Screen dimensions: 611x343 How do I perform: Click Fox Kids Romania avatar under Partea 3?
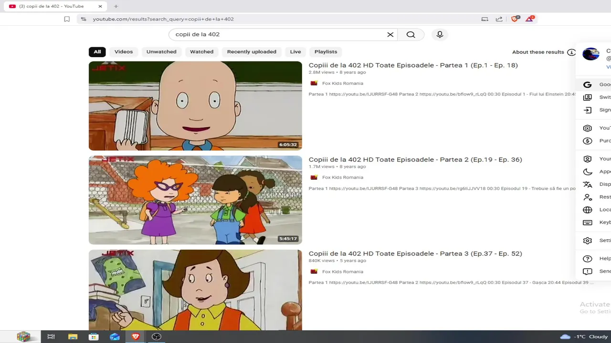(314, 272)
